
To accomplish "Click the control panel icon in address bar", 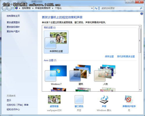I will tap(17, 8).
